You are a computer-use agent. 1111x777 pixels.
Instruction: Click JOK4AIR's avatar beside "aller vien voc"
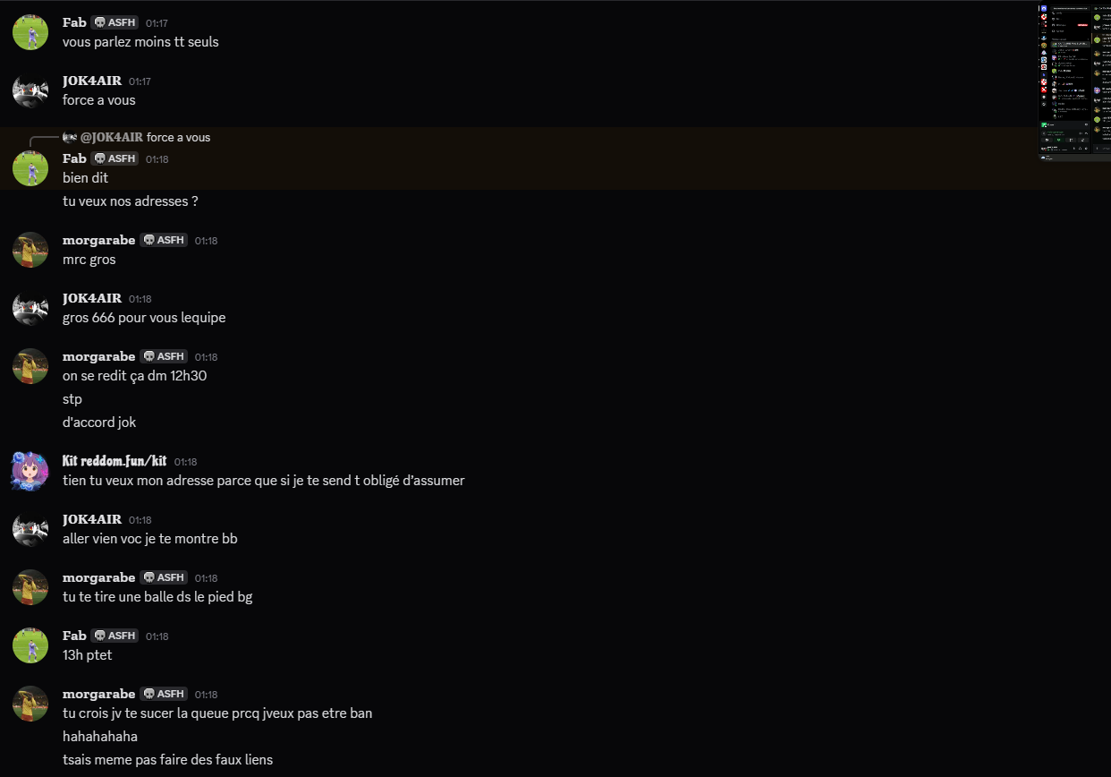pos(30,529)
